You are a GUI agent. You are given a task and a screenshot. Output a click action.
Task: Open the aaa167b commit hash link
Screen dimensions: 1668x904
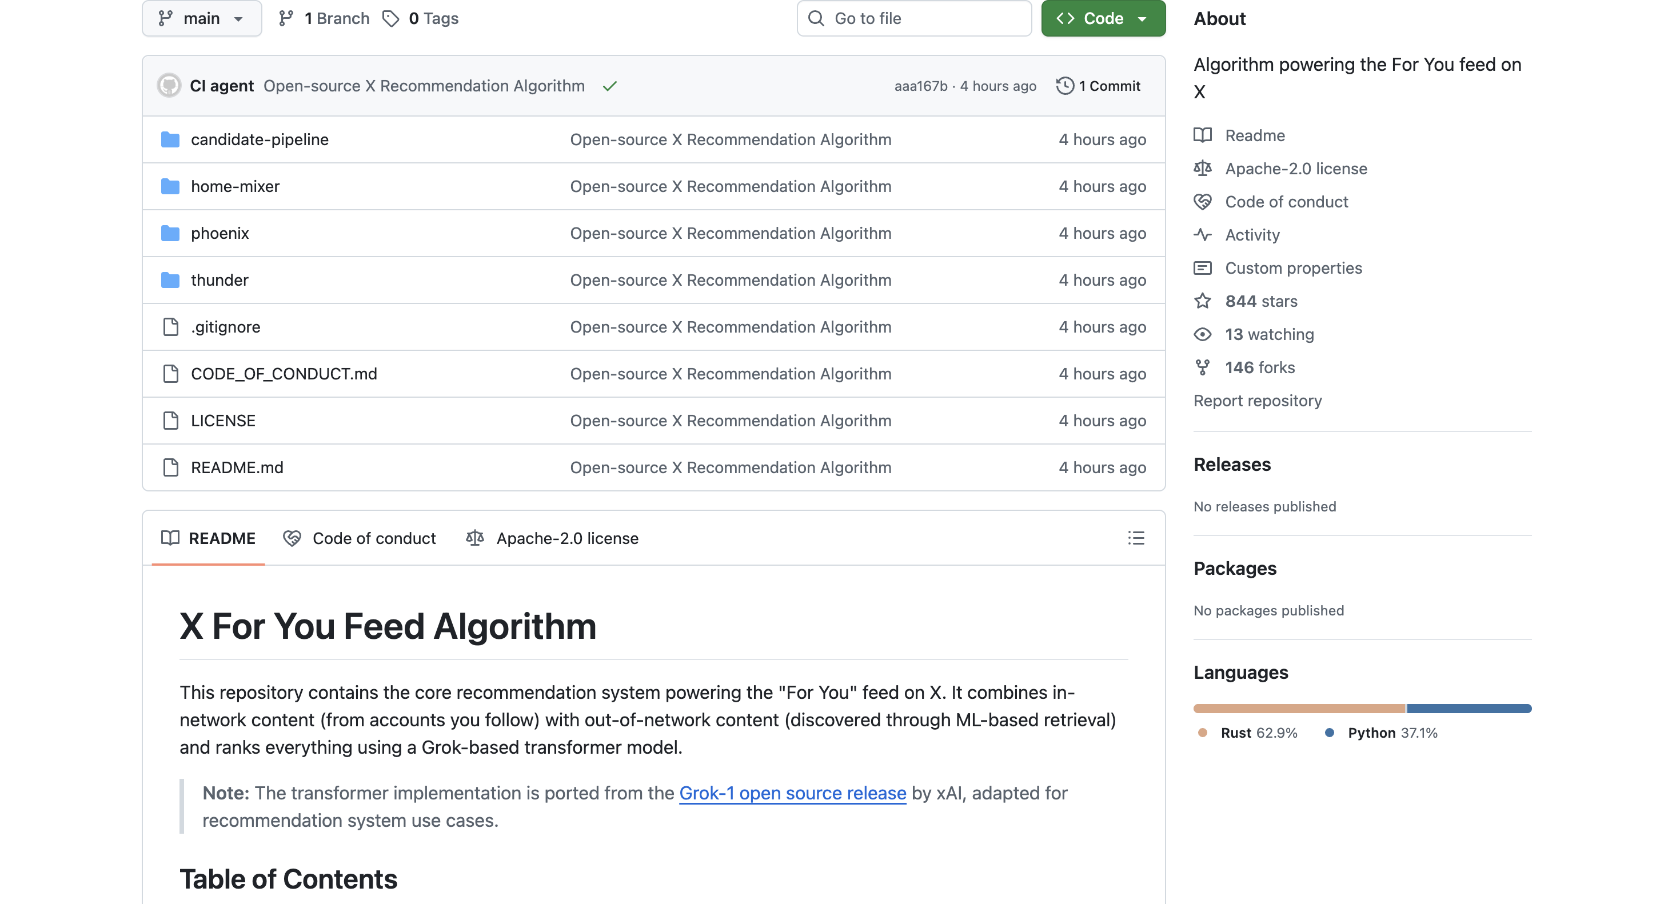click(920, 86)
